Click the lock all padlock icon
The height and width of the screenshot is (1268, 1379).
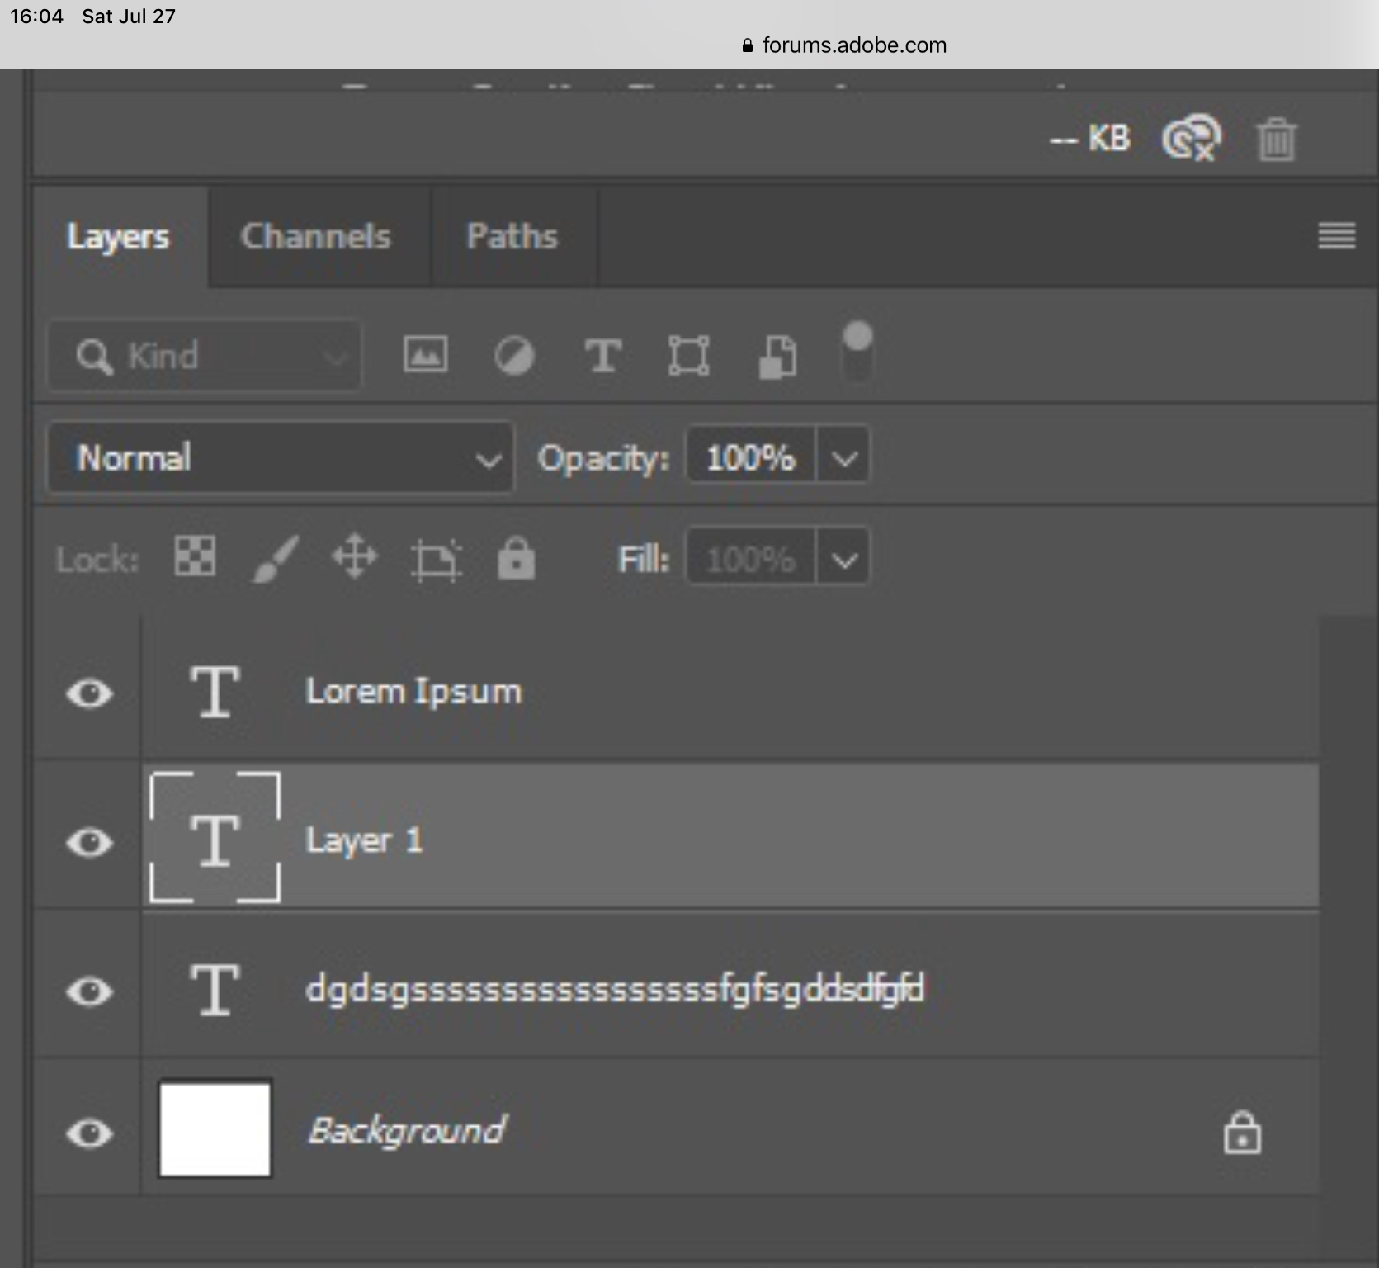516,557
